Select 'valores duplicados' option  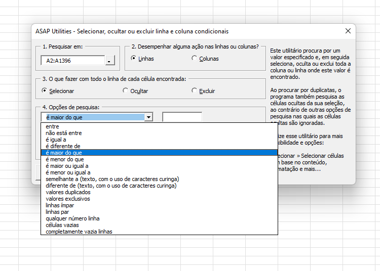tap(159, 192)
